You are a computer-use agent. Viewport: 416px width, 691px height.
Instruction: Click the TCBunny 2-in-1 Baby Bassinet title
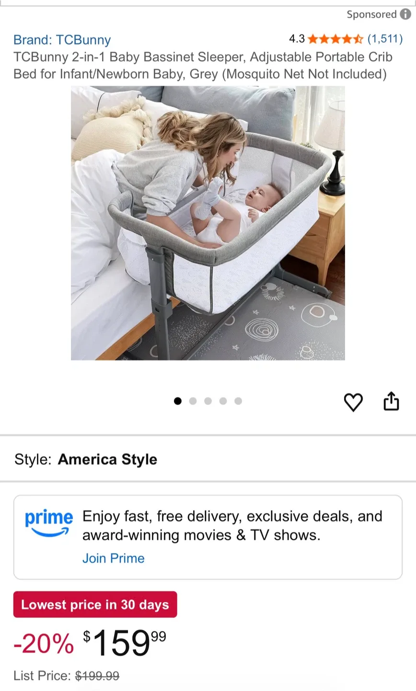[x=203, y=66]
